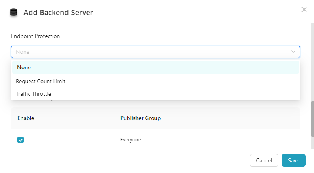Focus the Endpoint Protection select field

click(x=150, y=52)
